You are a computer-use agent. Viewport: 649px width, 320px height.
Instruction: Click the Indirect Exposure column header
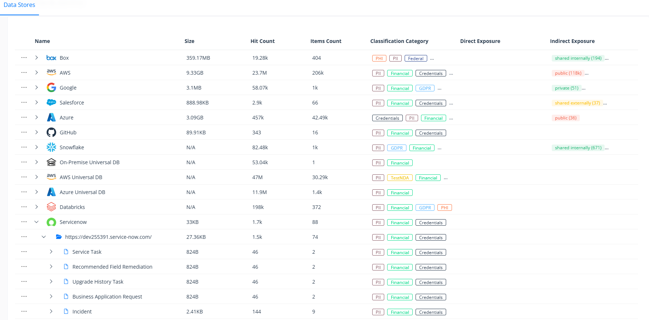click(x=572, y=41)
